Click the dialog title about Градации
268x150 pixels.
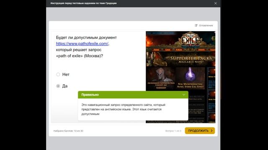click(x=84, y=3)
